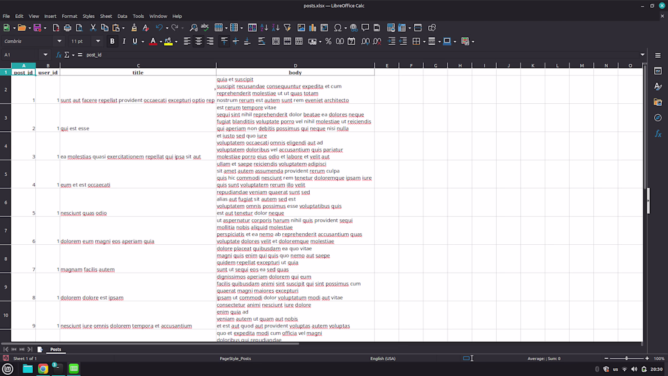
Task: Open sidebar Navigator compass icon
Action: 658,118
